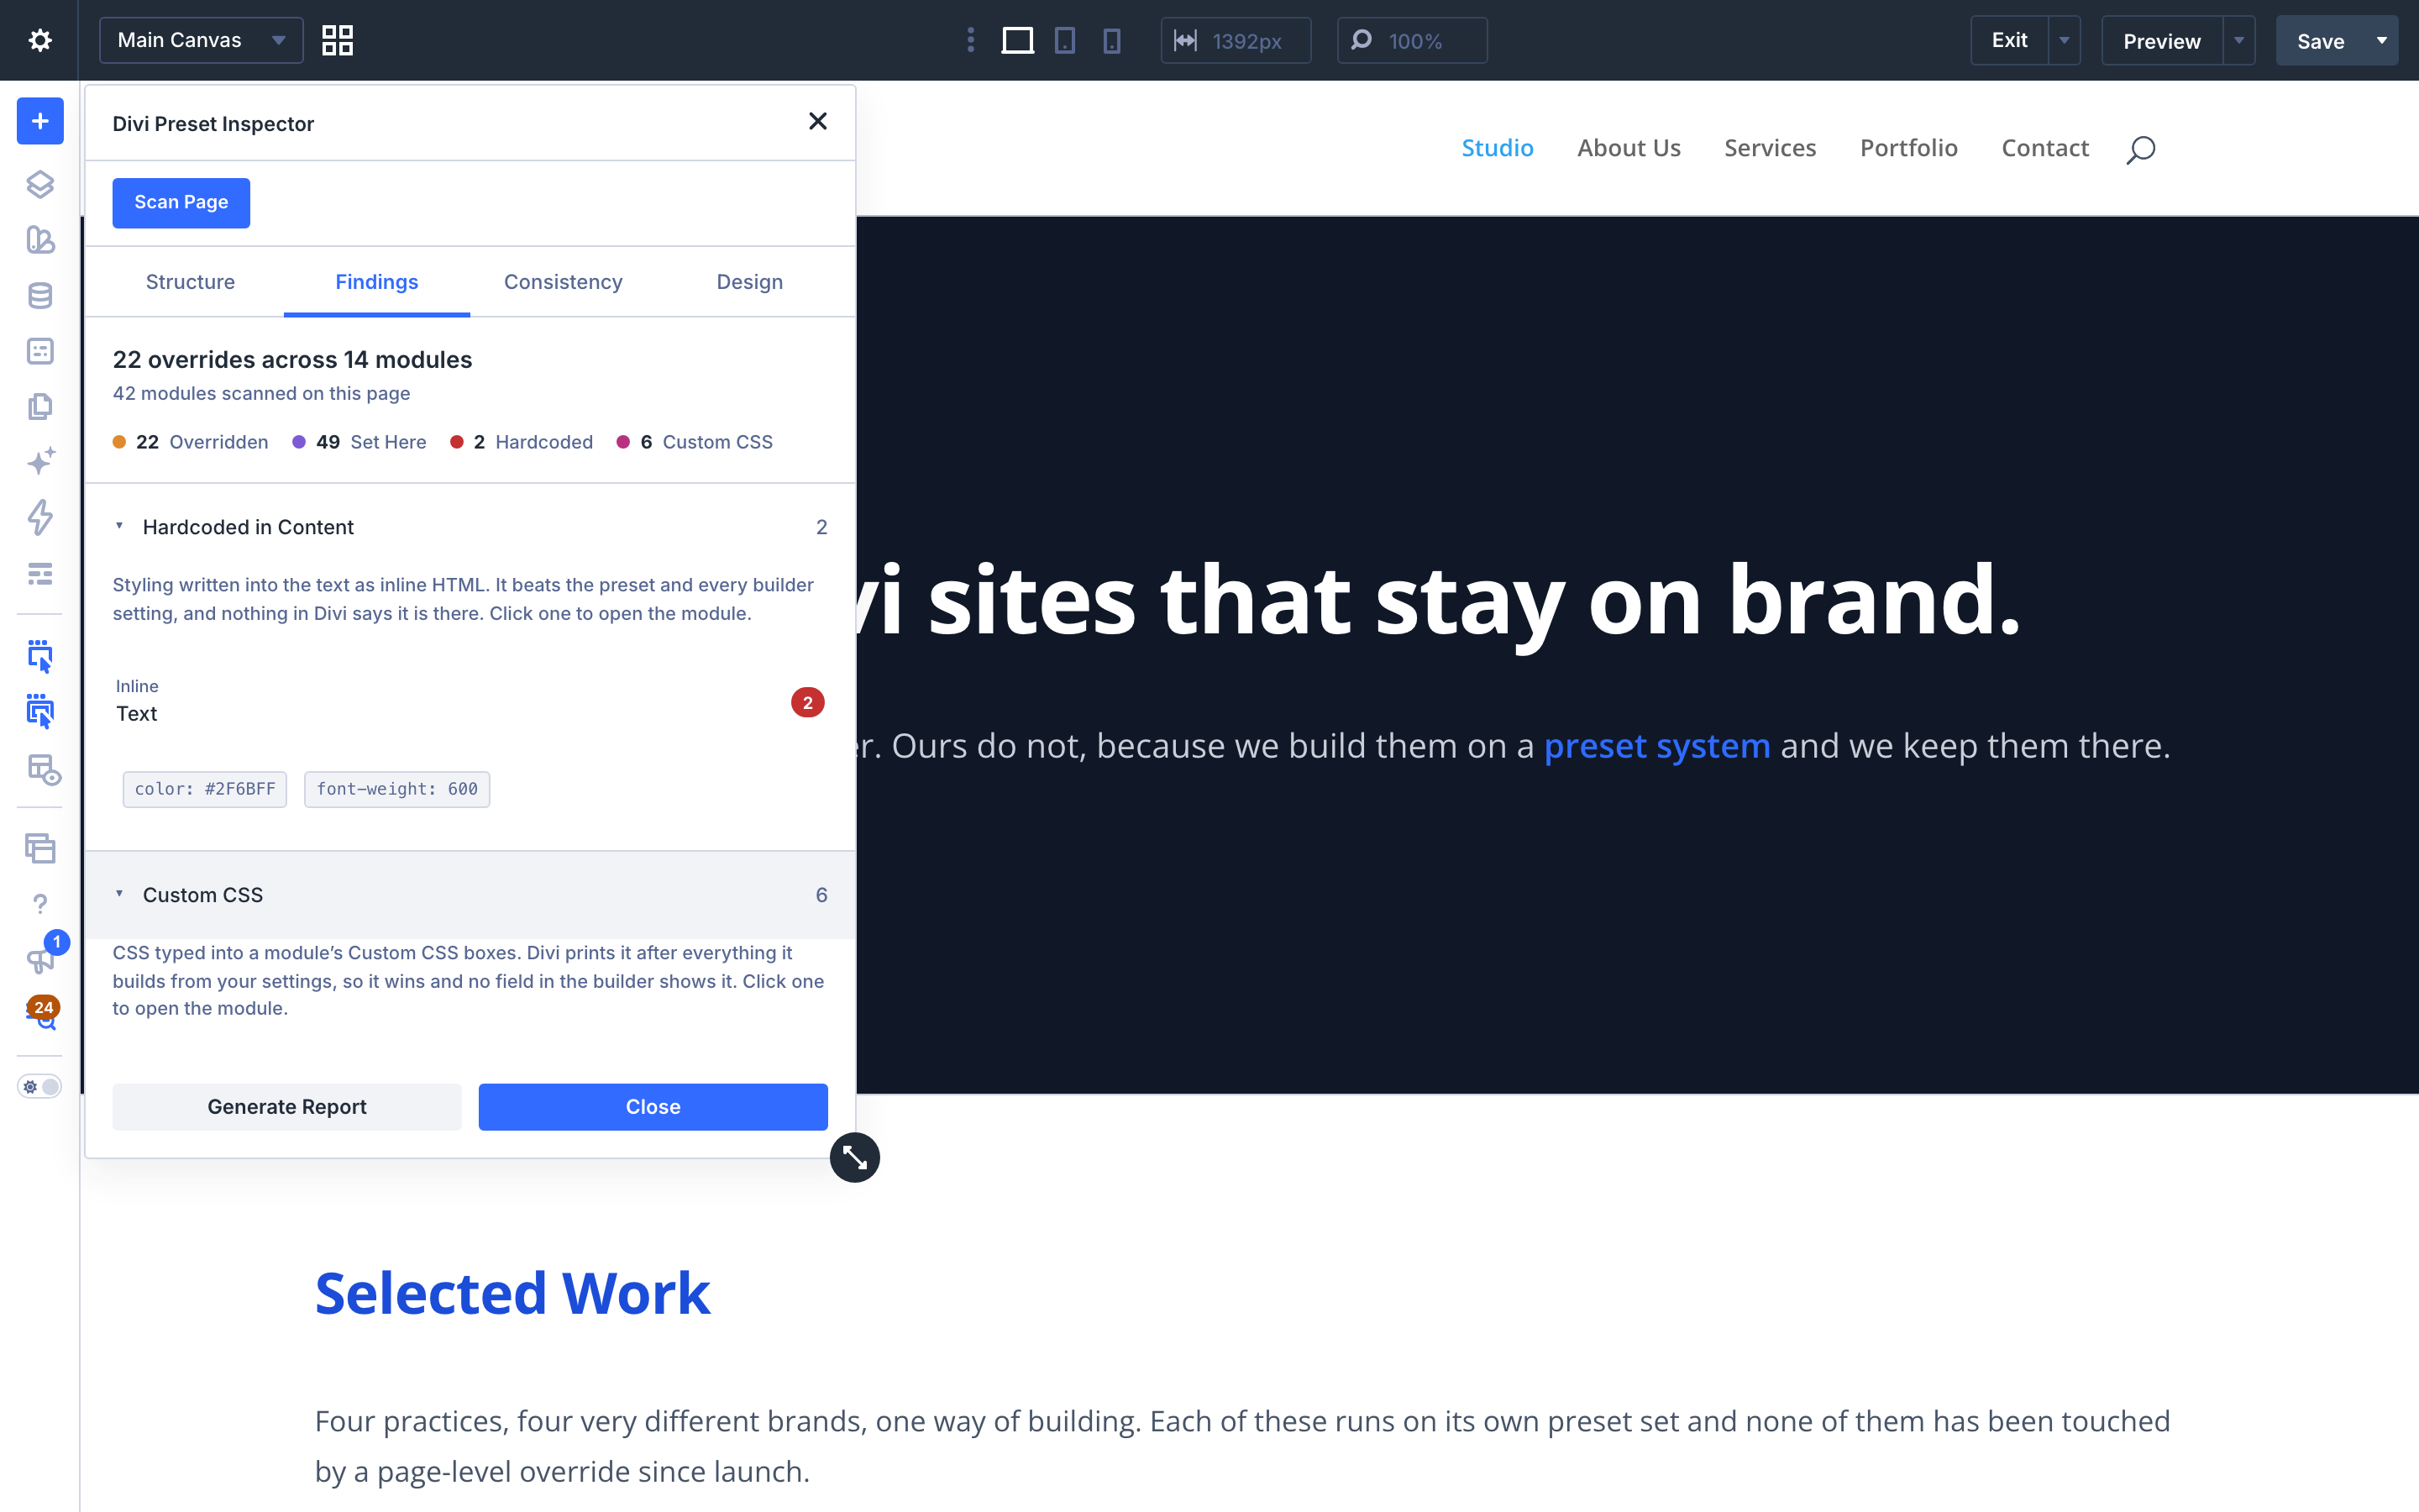2419x1512 pixels.
Task: Click the Preview button
Action: [x=2162, y=40]
